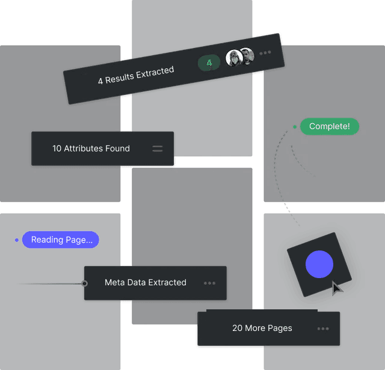Click the "20 More Pages" label
This screenshot has height=370, width=385.
tap(262, 328)
